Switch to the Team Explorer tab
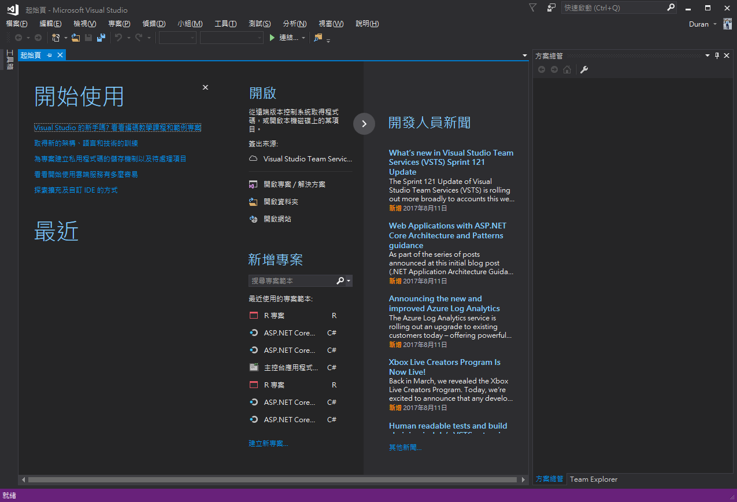The height and width of the screenshot is (502, 737). tap(594, 479)
